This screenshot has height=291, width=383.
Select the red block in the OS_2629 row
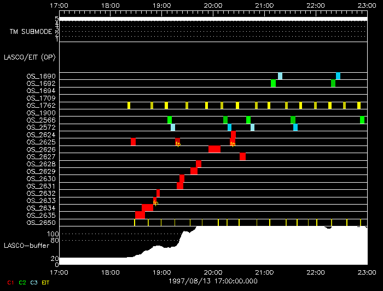click(194, 171)
